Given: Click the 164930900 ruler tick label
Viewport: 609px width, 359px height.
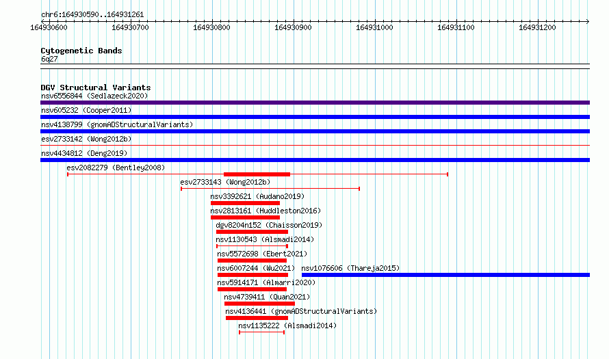Looking at the screenshot, I should [x=293, y=27].
